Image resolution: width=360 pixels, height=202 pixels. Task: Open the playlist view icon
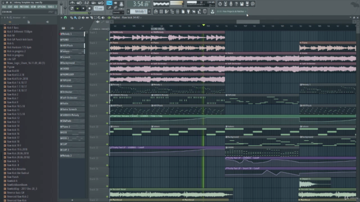[x=156, y=11]
